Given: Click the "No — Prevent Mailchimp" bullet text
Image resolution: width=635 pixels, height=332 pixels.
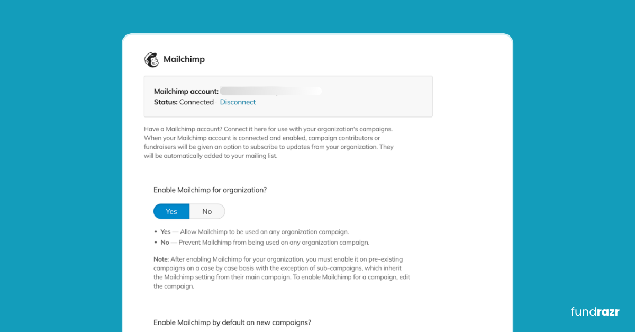Looking at the screenshot, I should click(x=265, y=243).
